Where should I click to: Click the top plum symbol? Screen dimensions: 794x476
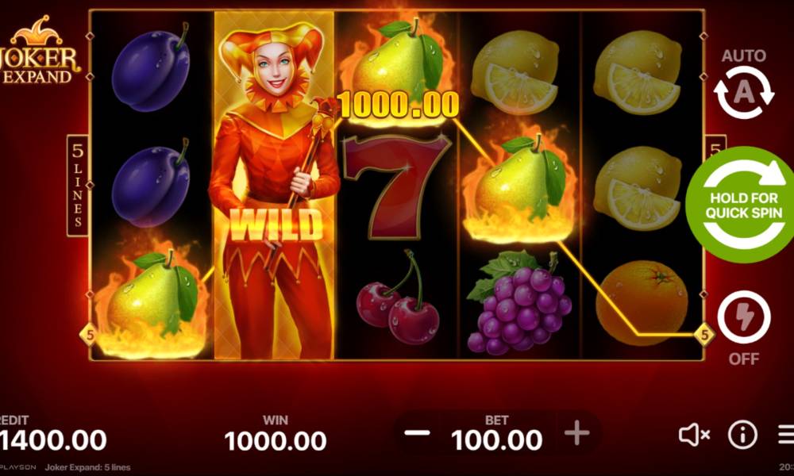(151, 68)
